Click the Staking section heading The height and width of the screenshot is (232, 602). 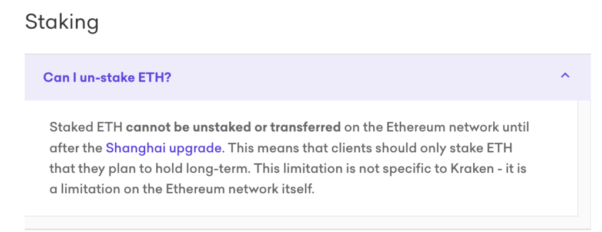click(62, 22)
